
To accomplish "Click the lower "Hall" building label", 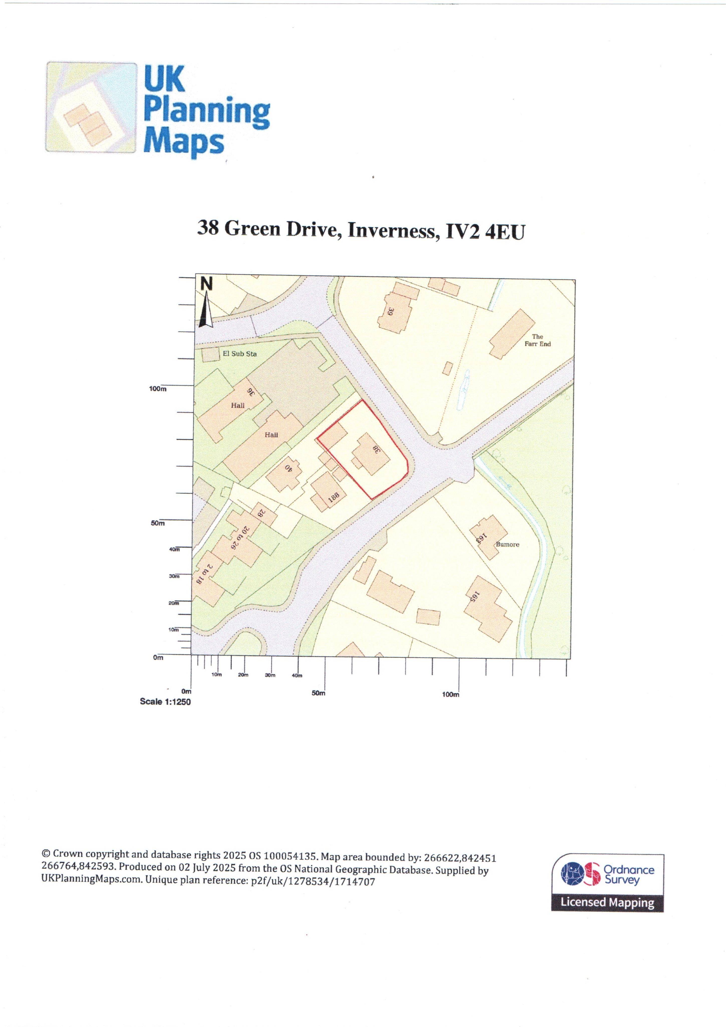I will tap(271, 435).
